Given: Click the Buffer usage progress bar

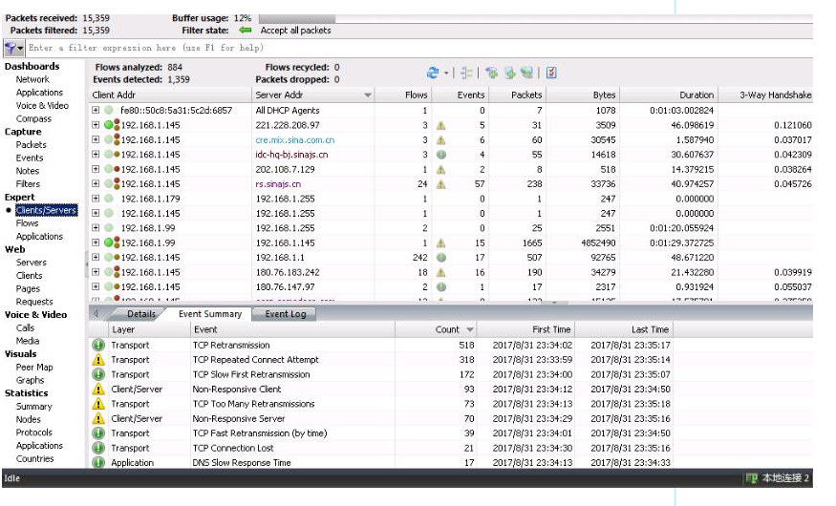Looking at the screenshot, I should point(535,19).
